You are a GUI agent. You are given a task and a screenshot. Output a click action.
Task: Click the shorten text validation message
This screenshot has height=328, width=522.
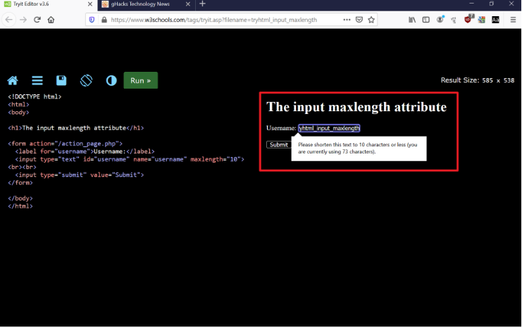(358, 148)
